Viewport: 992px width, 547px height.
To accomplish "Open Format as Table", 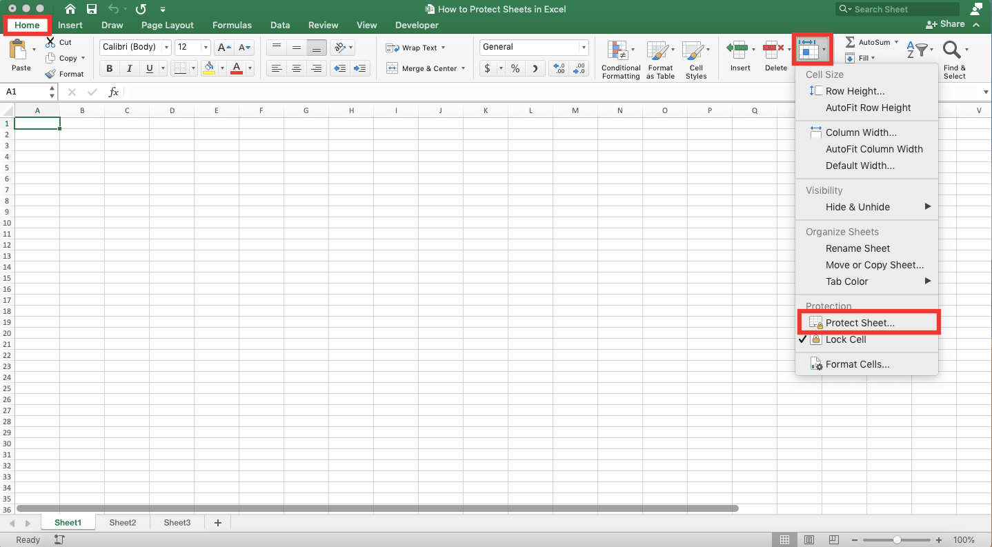I will coord(660,60).
